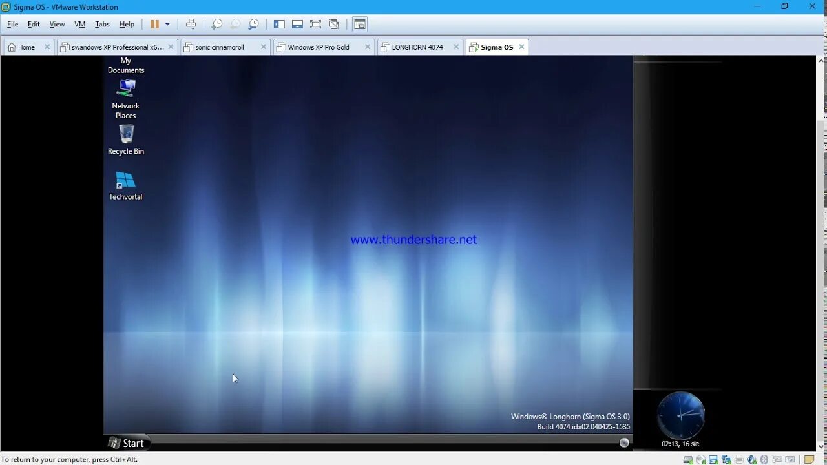Open the View menu
827x465 pixels.
pos(57,24)
